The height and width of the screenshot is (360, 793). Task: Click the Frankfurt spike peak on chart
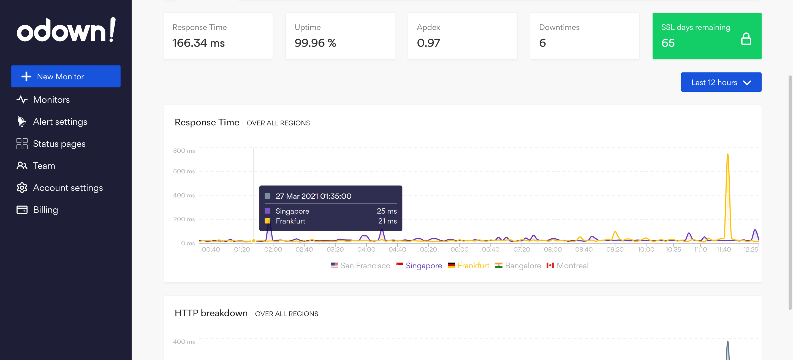(727, 155)
